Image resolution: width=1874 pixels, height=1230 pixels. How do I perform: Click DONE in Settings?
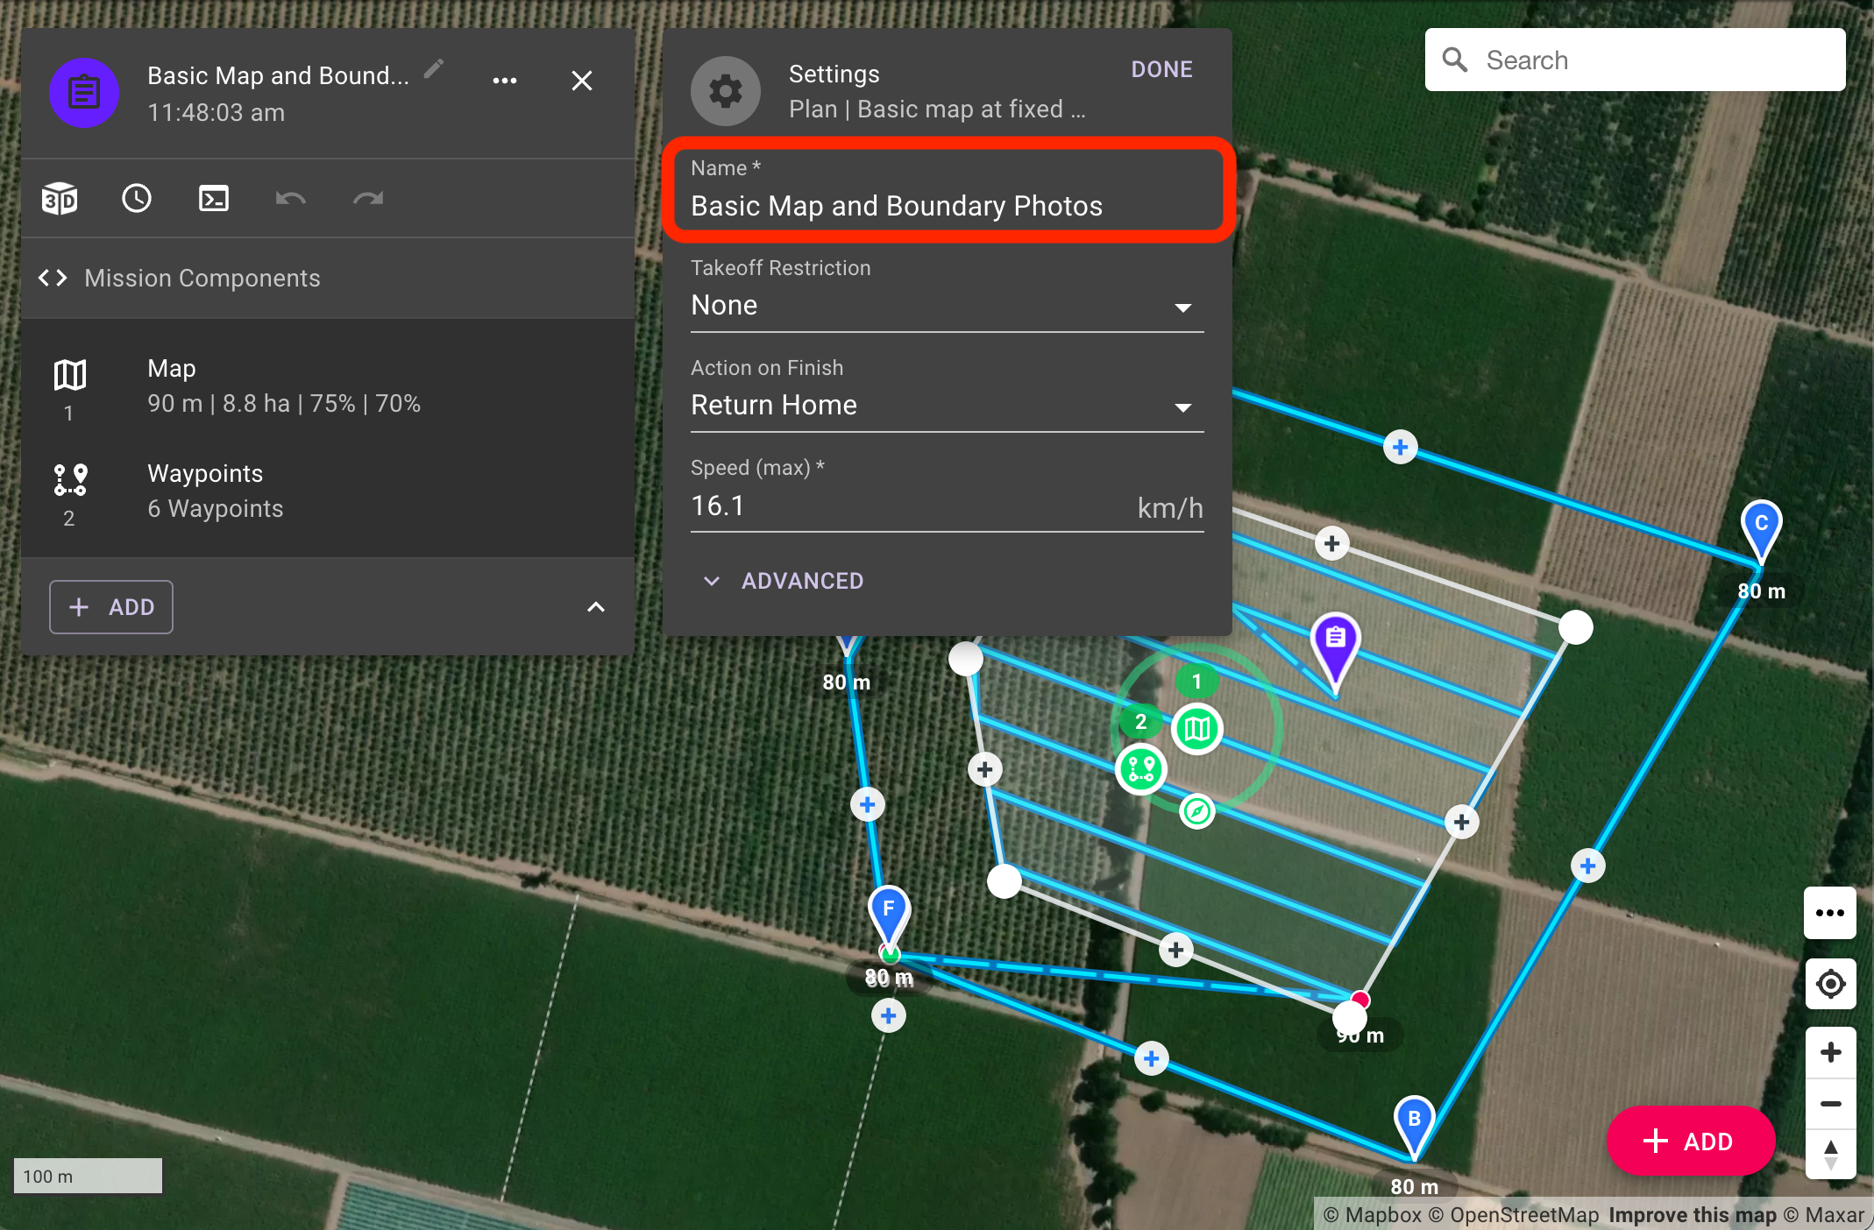1162,70
